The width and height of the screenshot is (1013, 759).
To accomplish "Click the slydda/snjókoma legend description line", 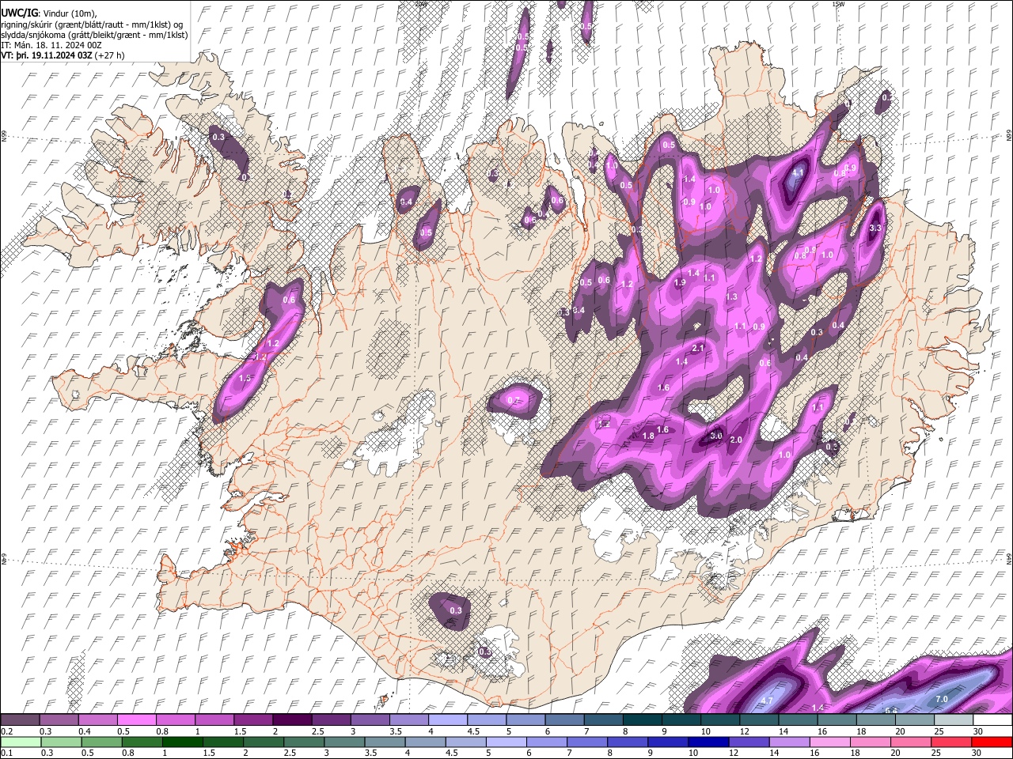I will (x=94, y=35).
